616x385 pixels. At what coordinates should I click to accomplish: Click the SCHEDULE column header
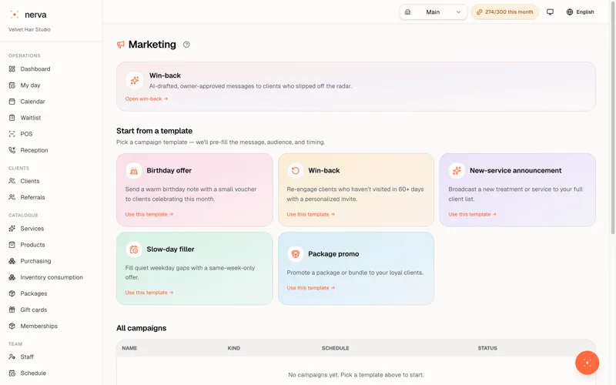click(336, 349)
